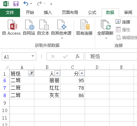The width and height of the screenshot is (137, 126).
Task: Open 现有连接 dialog
Action: click(x=84, y=28)
